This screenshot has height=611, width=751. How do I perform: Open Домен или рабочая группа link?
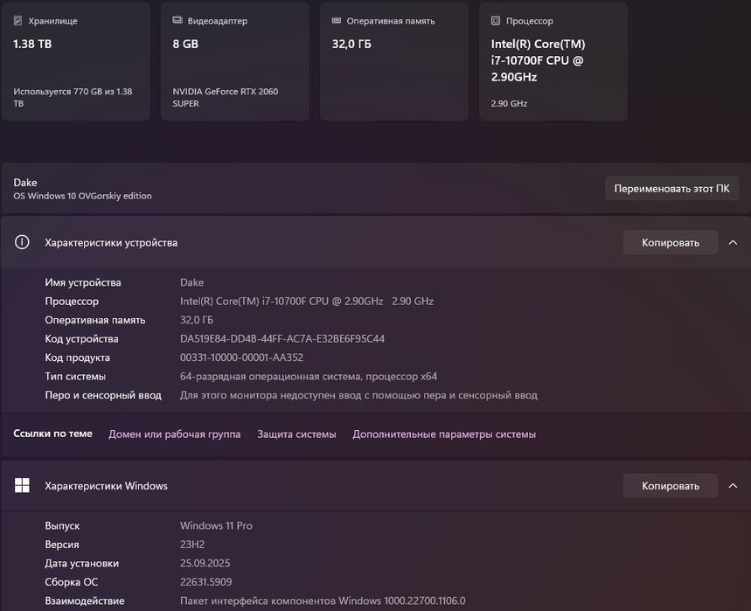coord(174,434)
